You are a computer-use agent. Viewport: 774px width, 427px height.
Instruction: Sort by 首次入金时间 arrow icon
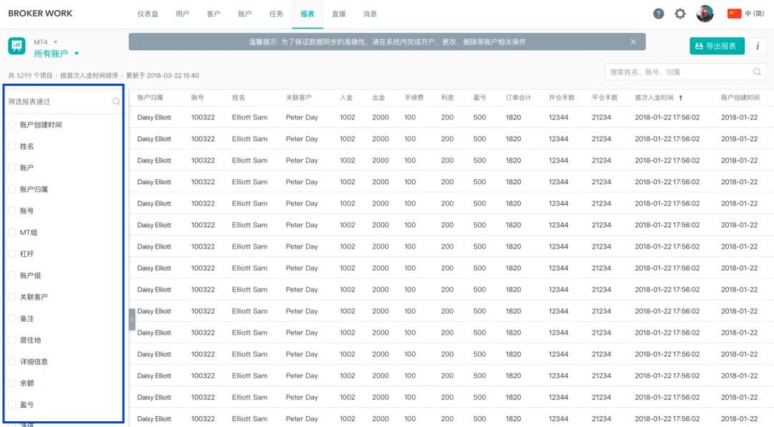coord(681,97)
